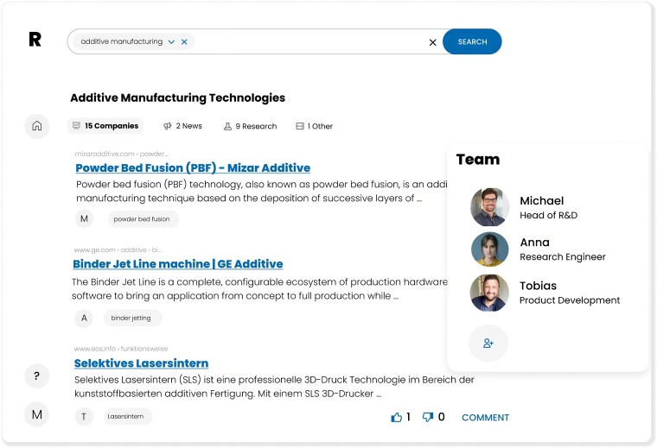Downvote the result with thumbs down

pyautogui.click(x=428, y=417)
